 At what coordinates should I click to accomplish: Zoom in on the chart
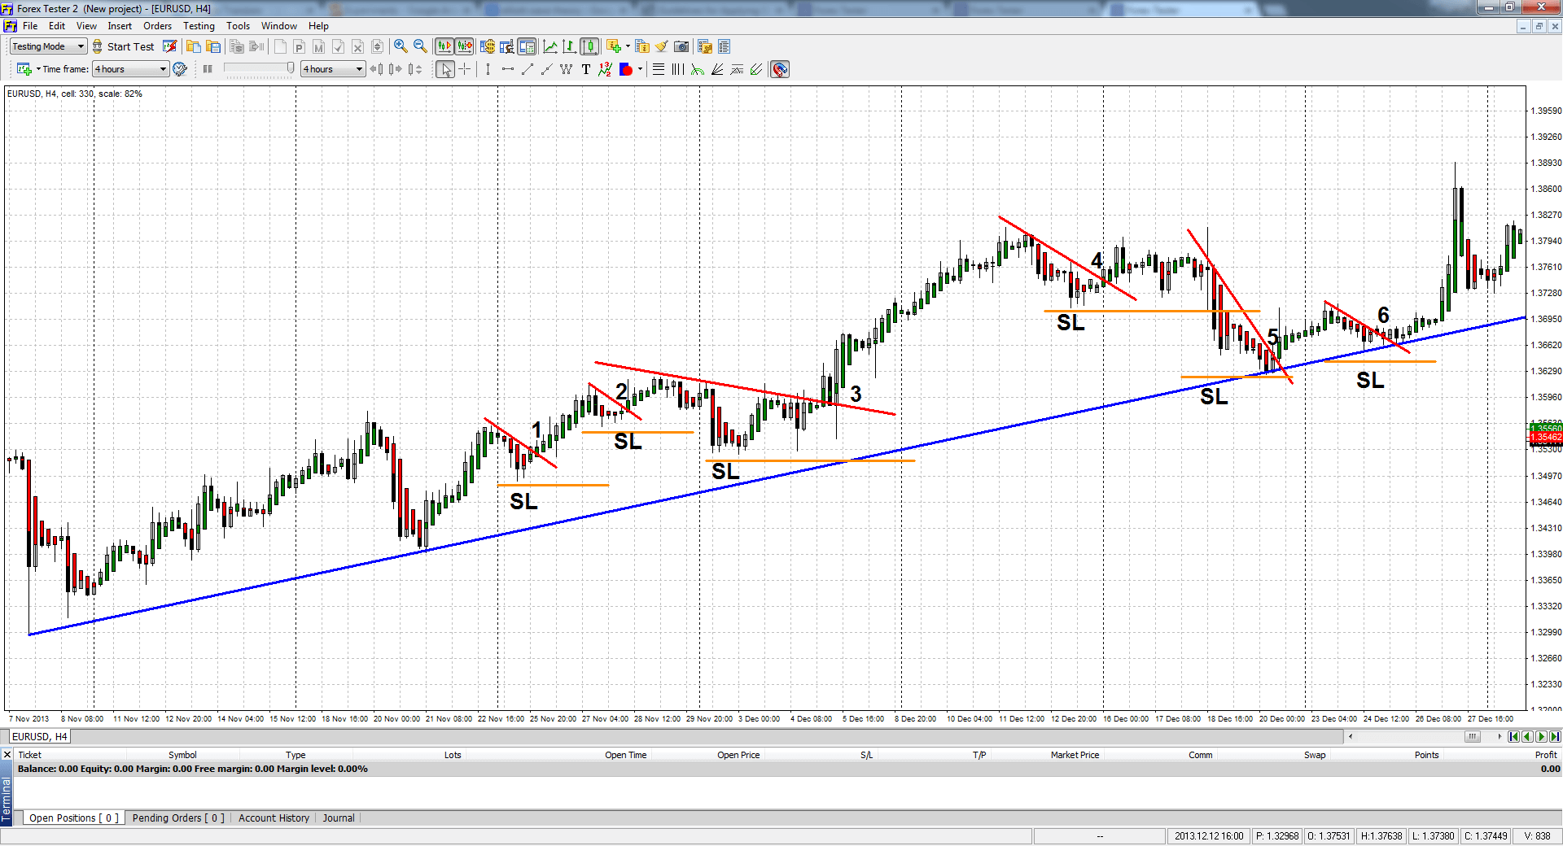[400, 46]
